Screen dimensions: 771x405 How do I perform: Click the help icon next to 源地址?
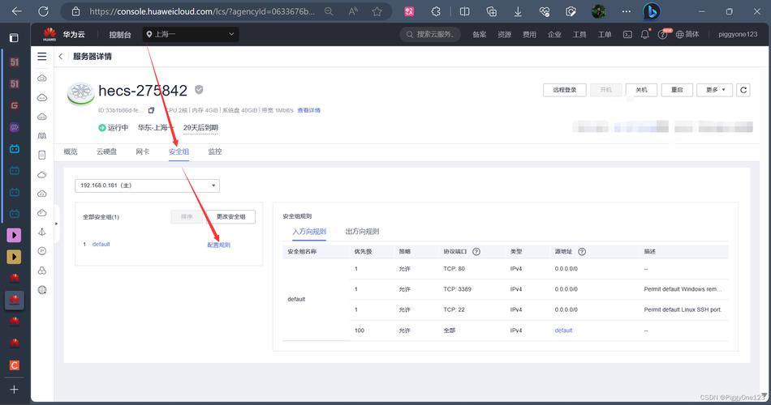[582, 252]
